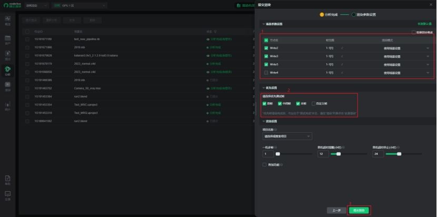Click scene name Camera_50_vray.max

coord(87,88)
